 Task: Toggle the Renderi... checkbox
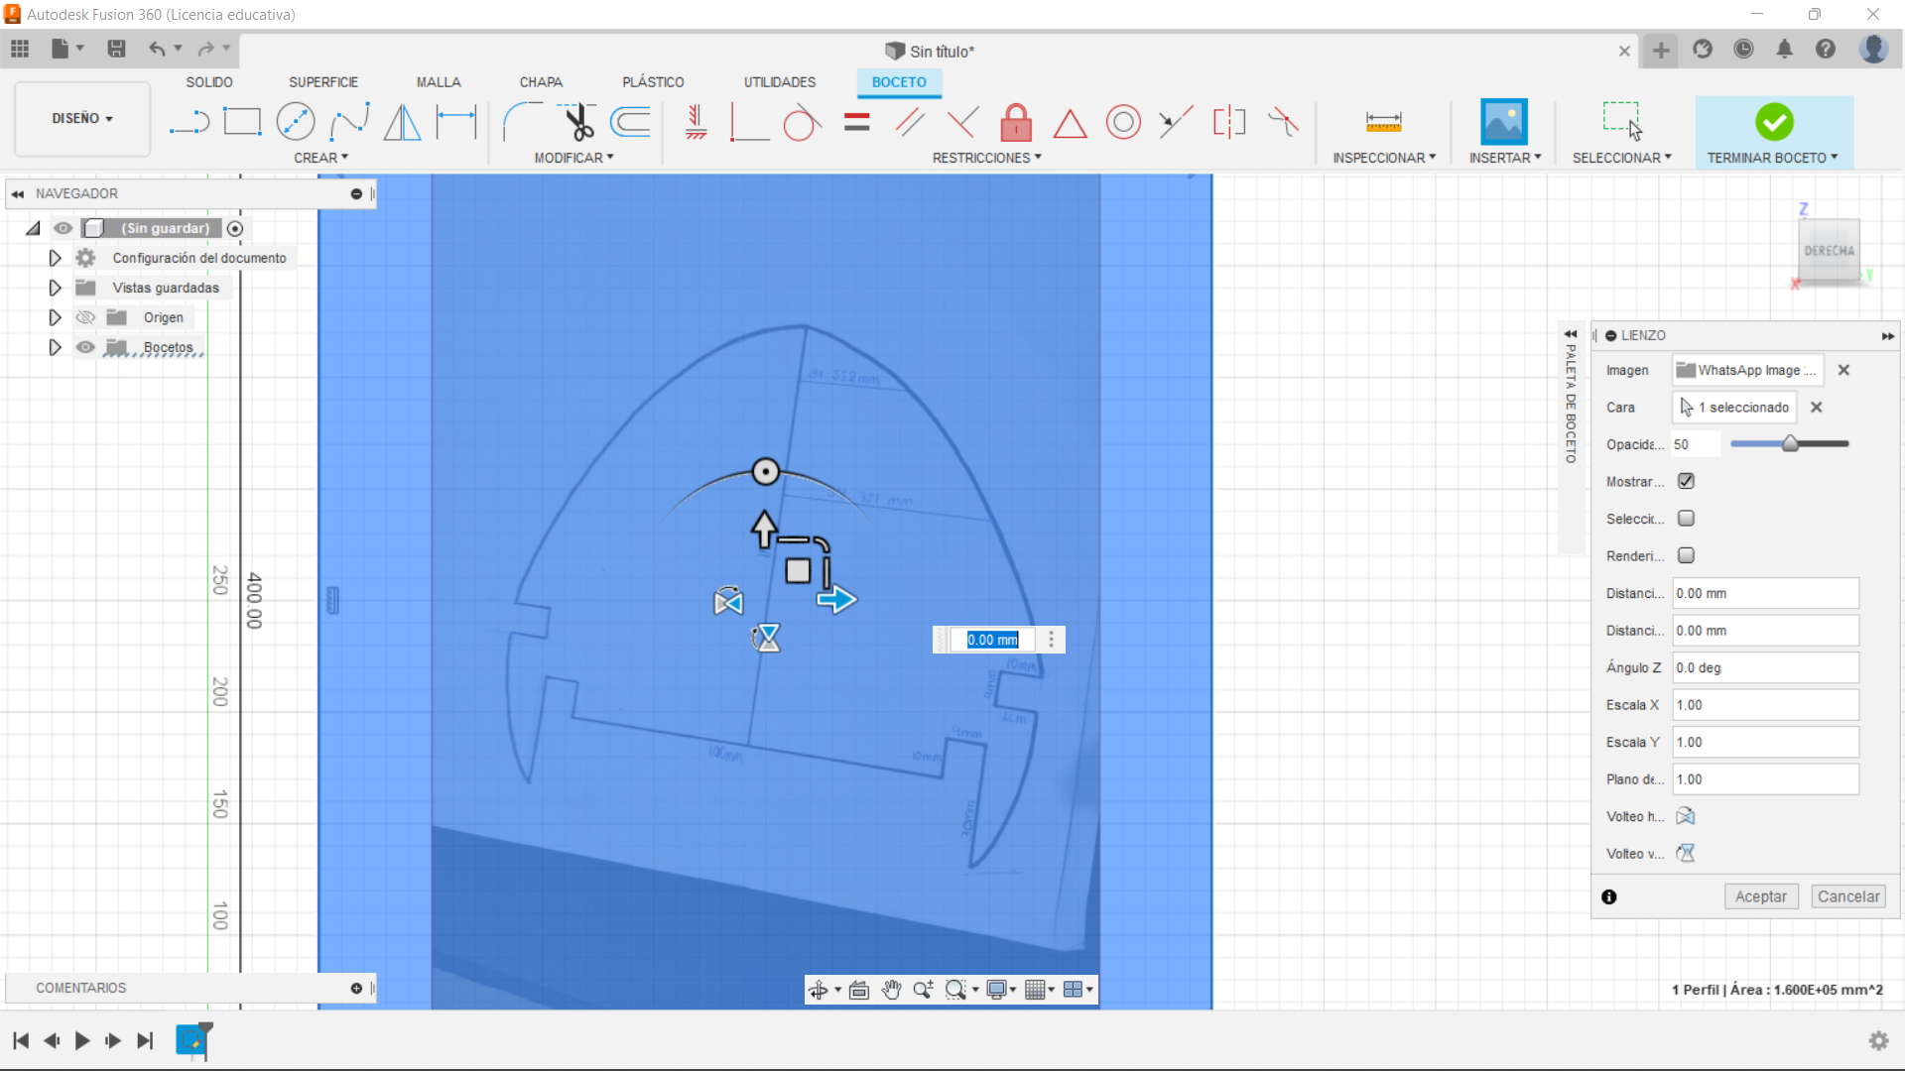pos(1686,555)
